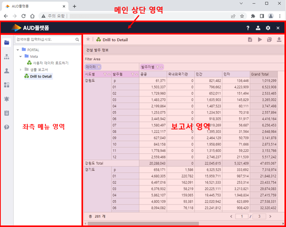Go to the next page of results
The height and width of the screenshot is (227, 286).
click(270, 216)
